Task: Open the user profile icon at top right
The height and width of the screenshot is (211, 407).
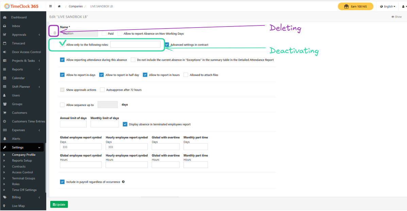Action: [x=403, y=6]
